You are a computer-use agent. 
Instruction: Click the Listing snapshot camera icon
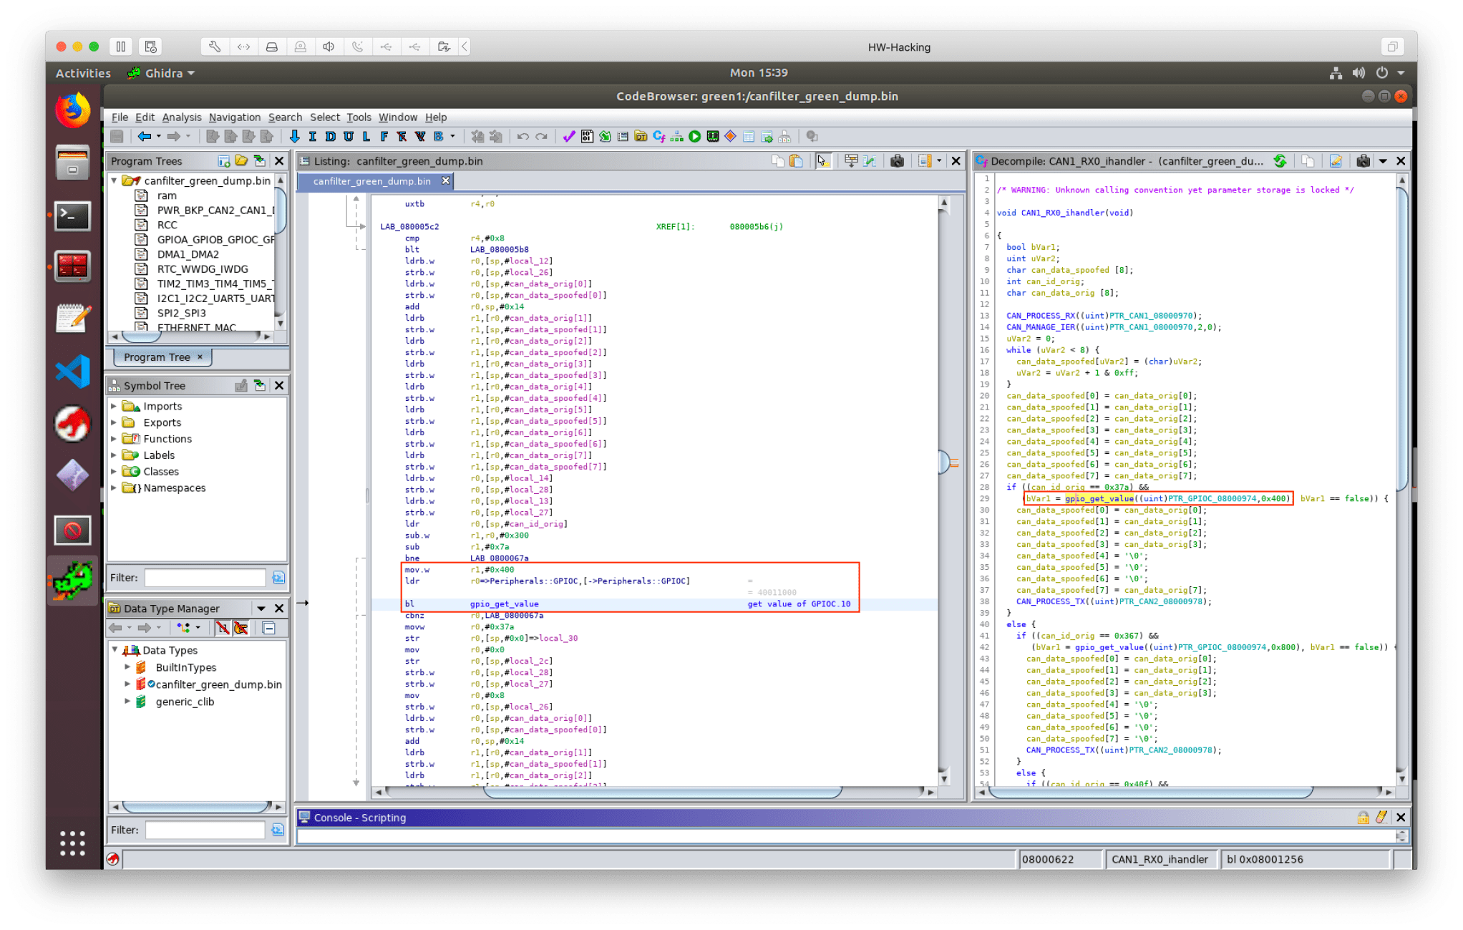click(x=897, y=161)
